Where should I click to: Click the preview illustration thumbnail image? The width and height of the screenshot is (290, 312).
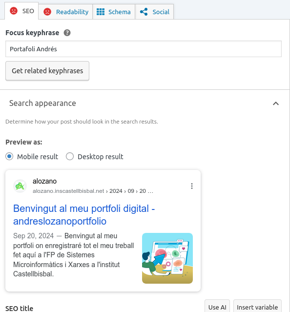(x=167, y=258)
